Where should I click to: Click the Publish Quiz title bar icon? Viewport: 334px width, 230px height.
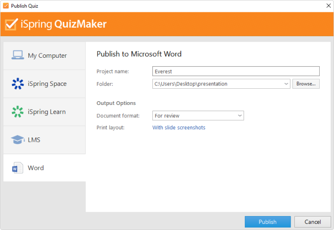[x=6, y=6]
